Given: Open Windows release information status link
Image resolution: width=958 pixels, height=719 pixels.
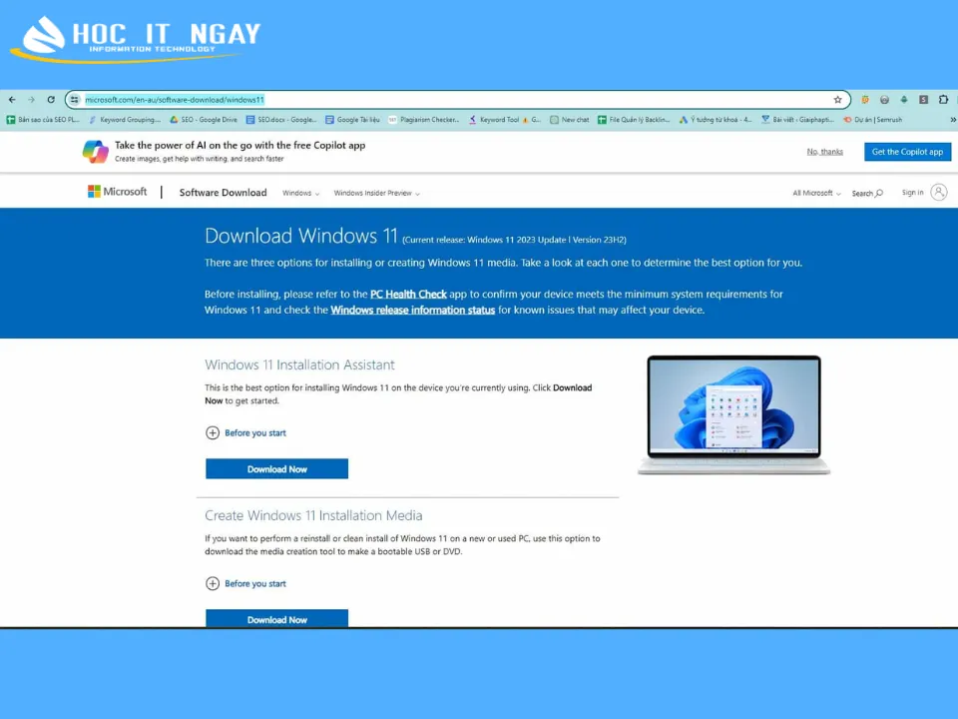Looking at the screenshot, I should [x=412, y=310].
